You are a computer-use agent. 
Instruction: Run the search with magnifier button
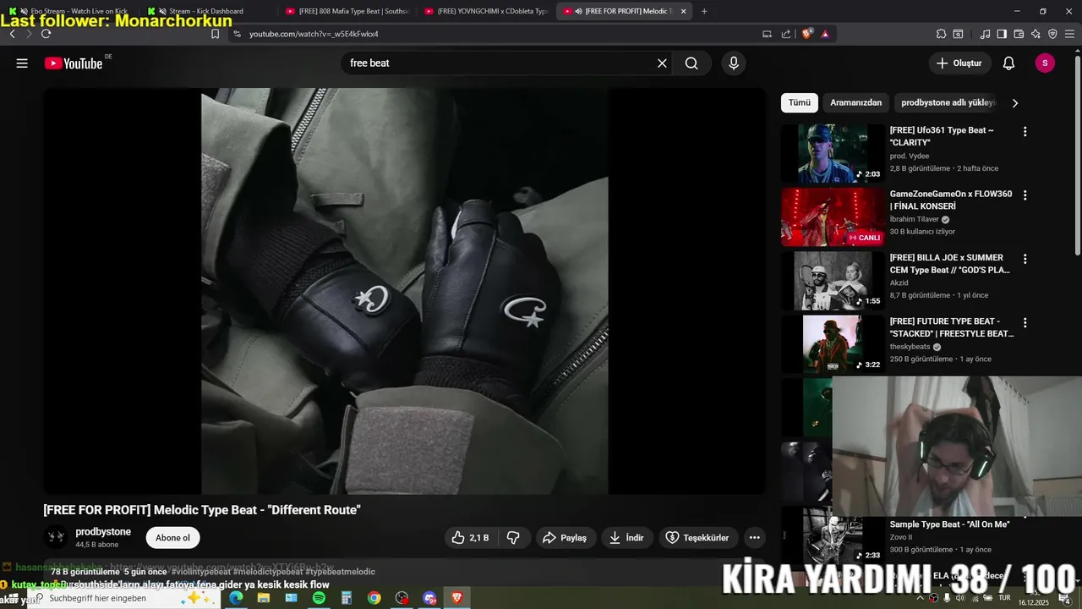(x=691, y=63)
